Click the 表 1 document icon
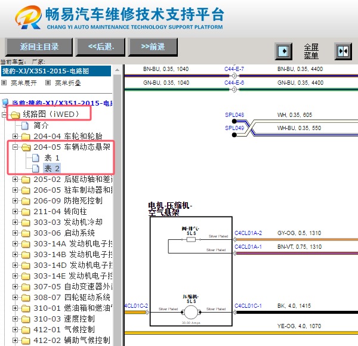The width and height of the screenshot is (358, 346). coord(36,158)
